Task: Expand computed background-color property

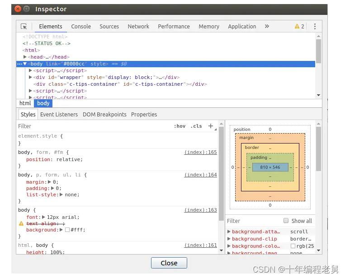Action: [x=229, y=246]
